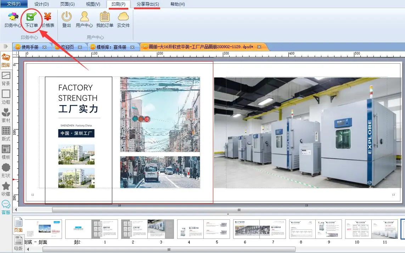Open the 文件(F) file menu
This screenshot has height=253, width=405.
click(14, 4)
